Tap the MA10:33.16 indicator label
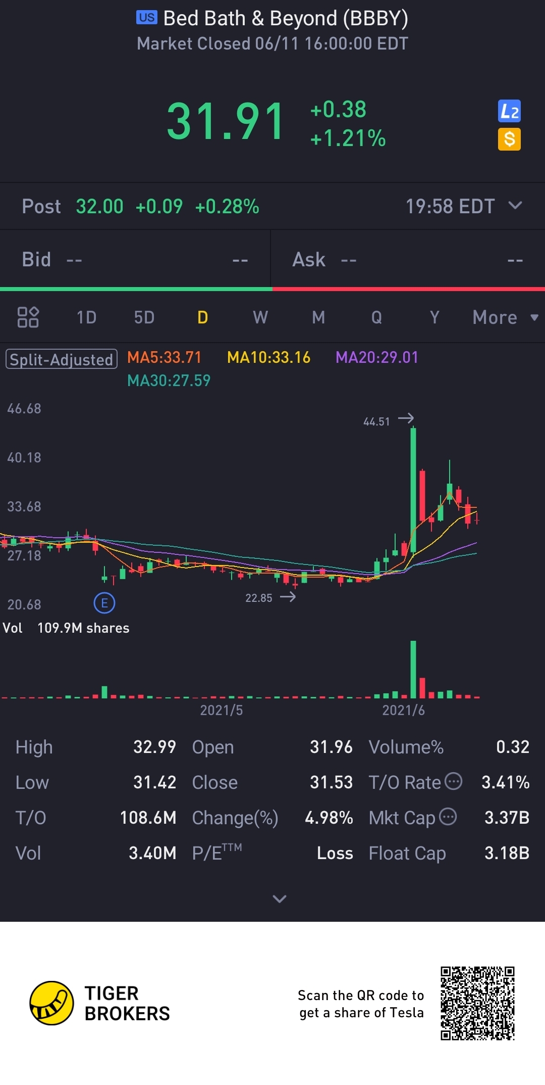The height and width of the screenshot is (1085, 545). (x=269, y=357)
